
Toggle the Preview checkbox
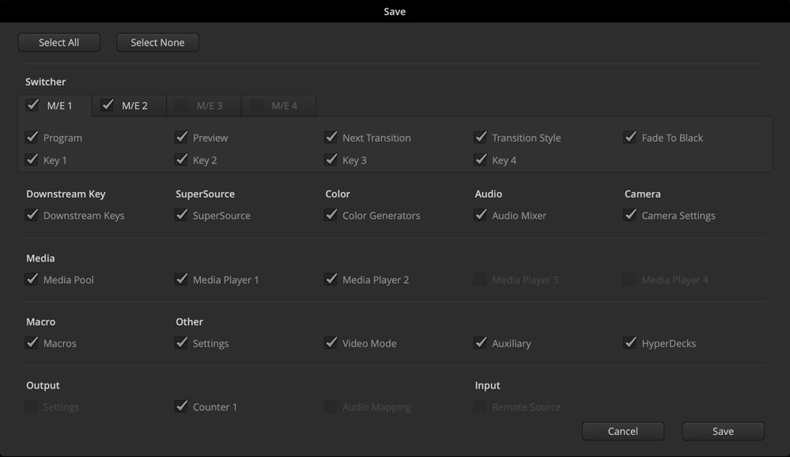coord(182,138)
